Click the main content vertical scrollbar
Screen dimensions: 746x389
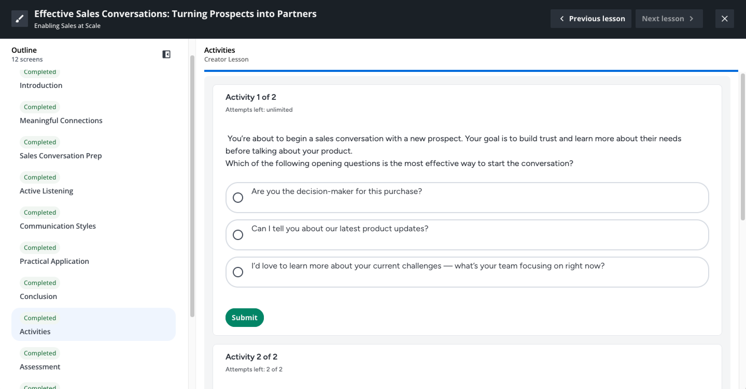(x=743, y=147)
